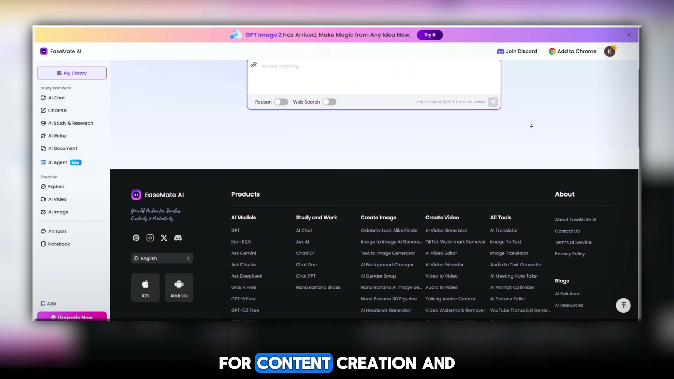674x379 pixels.
Task: Click the back-to-top arrow button
Action: (x=623, y=305)
